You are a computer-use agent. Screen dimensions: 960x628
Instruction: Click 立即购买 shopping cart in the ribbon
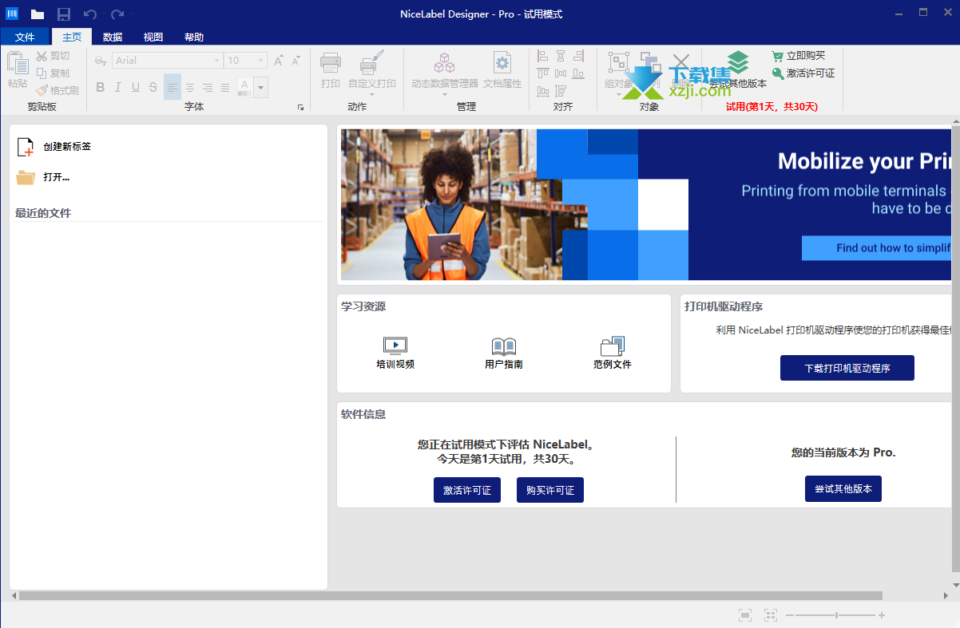777,56
